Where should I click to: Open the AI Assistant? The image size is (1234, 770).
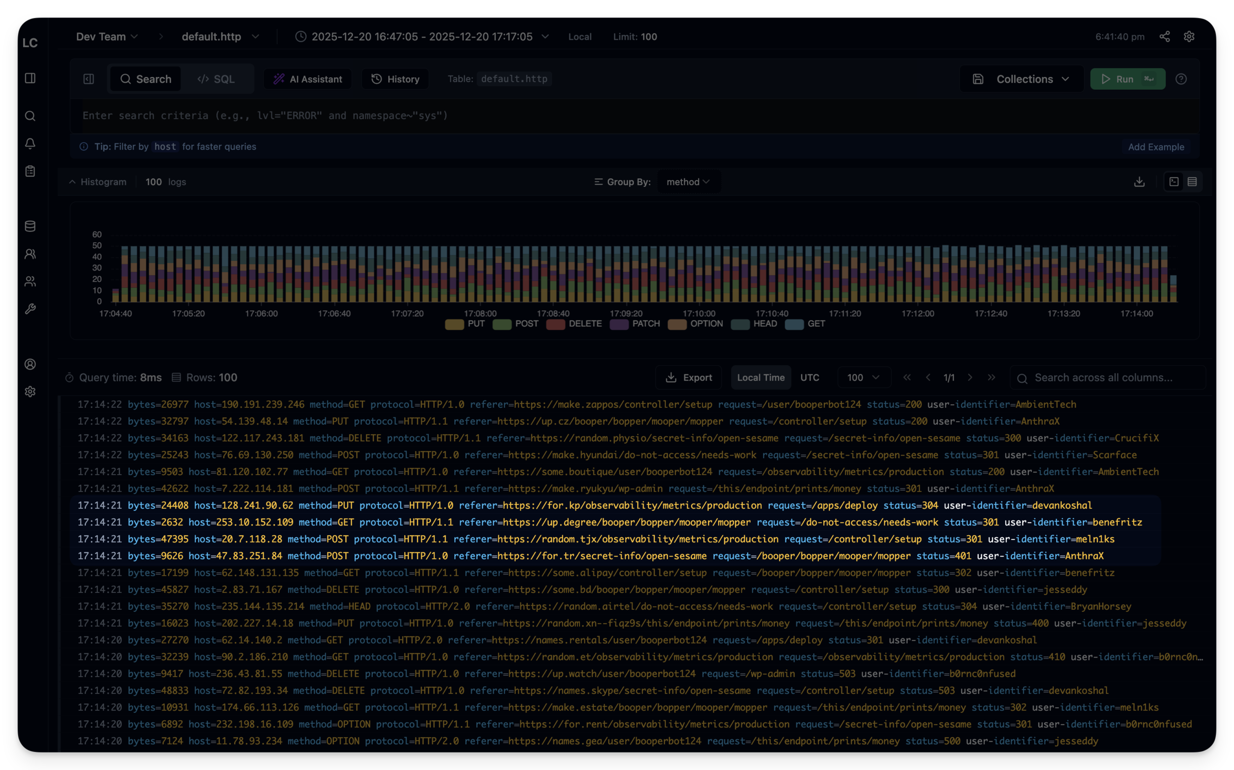[307, 79]
